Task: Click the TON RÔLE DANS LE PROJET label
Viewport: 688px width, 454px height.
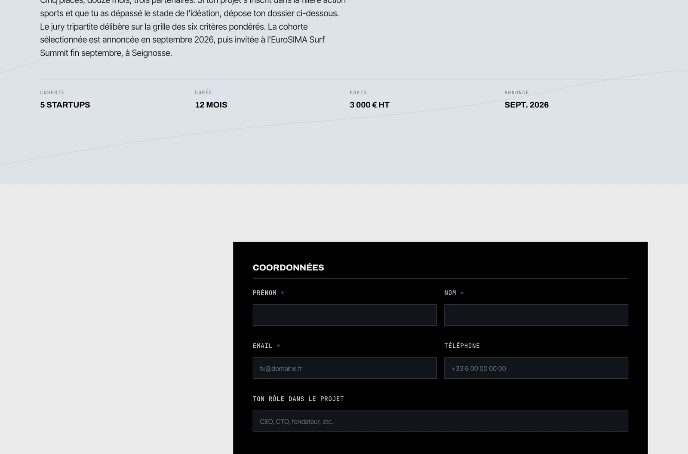Action: pyautogui.click(x=298, y=399)
